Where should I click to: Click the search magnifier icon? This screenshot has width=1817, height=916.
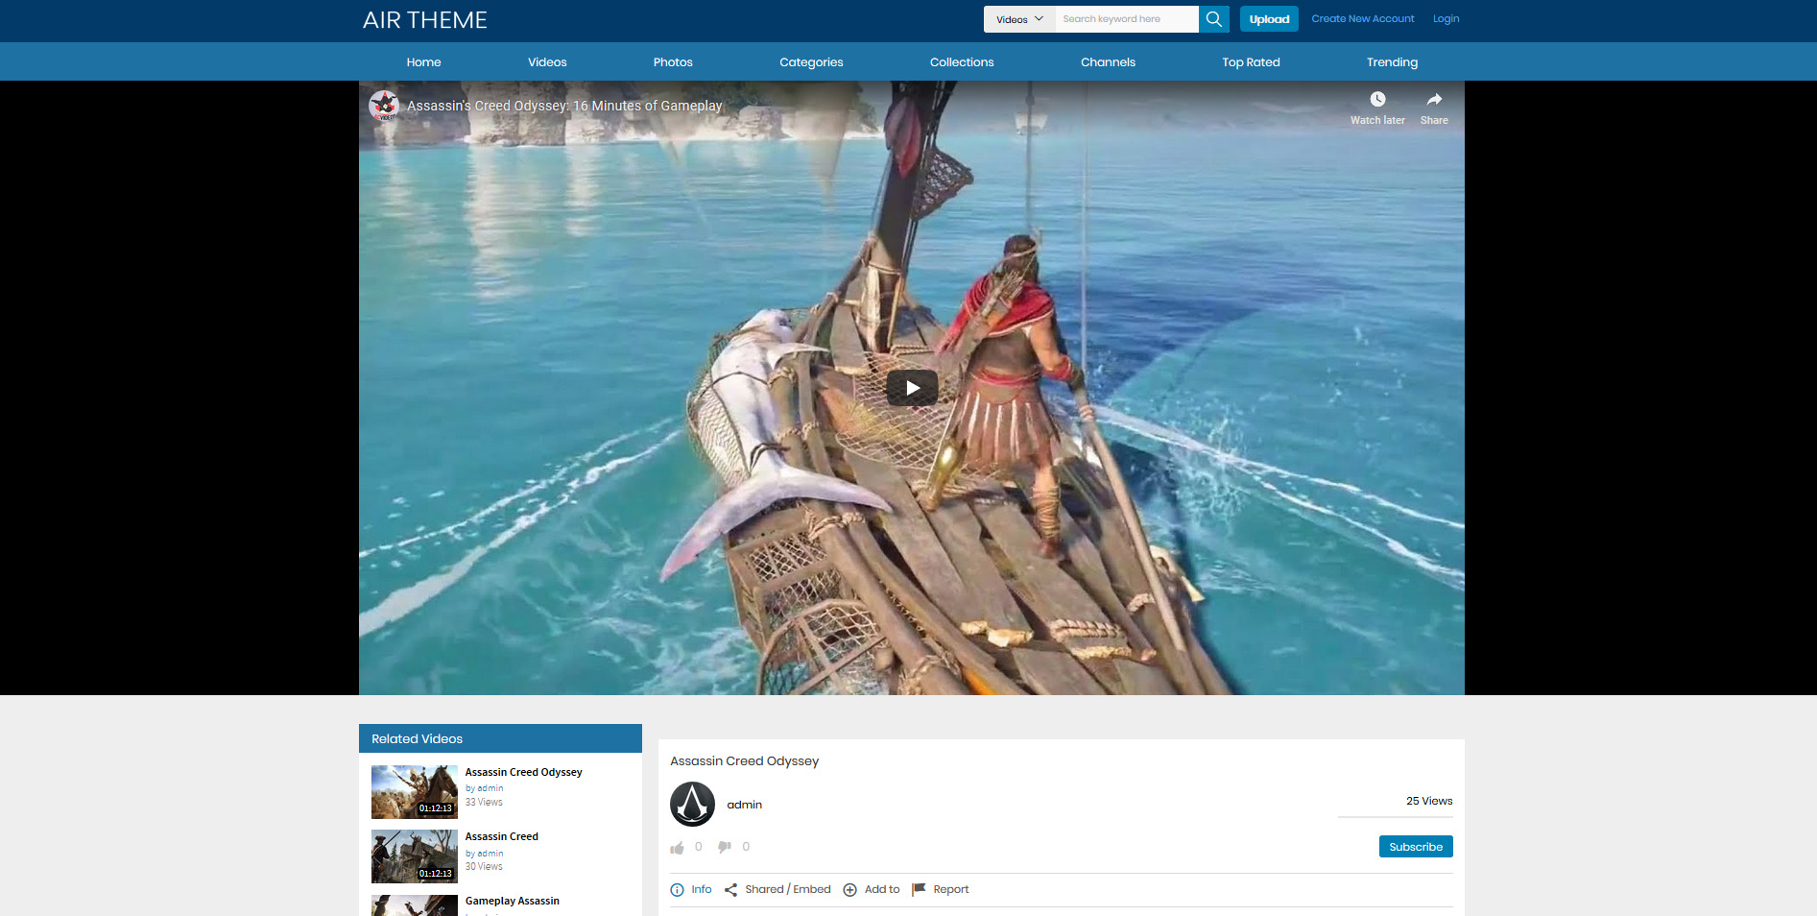[x=1213, y=19]
